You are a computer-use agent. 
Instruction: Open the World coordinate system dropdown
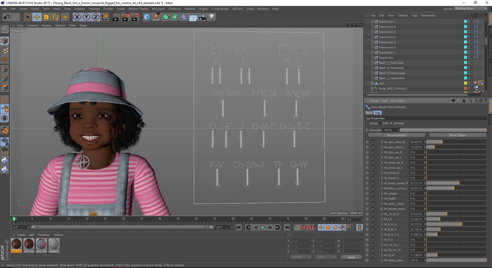(x=301, y=257)
